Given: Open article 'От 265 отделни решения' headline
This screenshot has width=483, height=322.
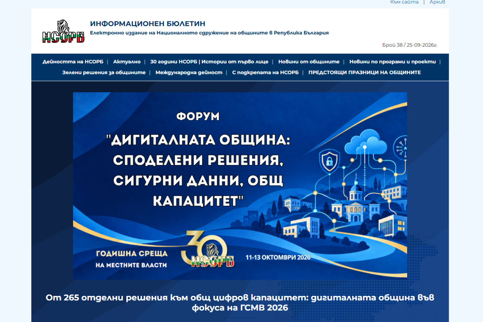Looking at the screenshot, I should click(240, 303).
